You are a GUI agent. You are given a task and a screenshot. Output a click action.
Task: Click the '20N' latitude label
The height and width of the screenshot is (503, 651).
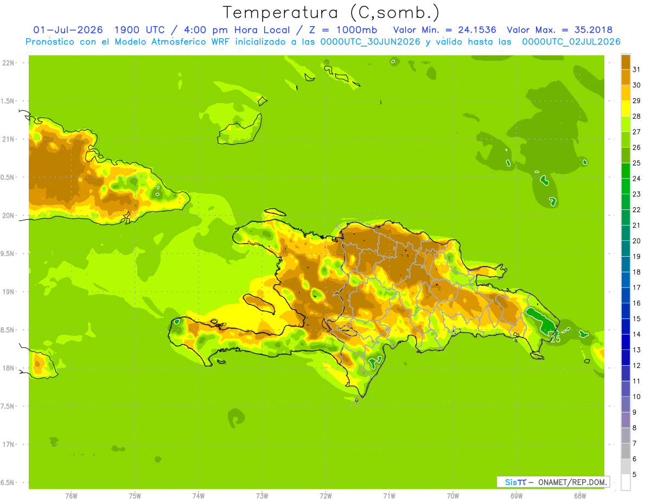[x=9, y=215]
